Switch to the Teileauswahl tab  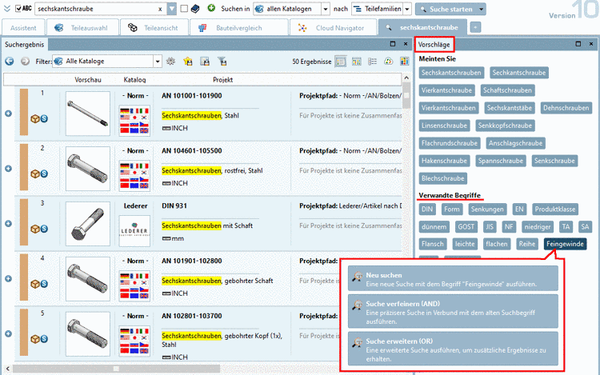pos(82,28)
